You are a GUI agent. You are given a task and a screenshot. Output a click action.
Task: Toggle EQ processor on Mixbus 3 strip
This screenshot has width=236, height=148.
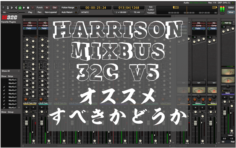(x=212, y=23)
